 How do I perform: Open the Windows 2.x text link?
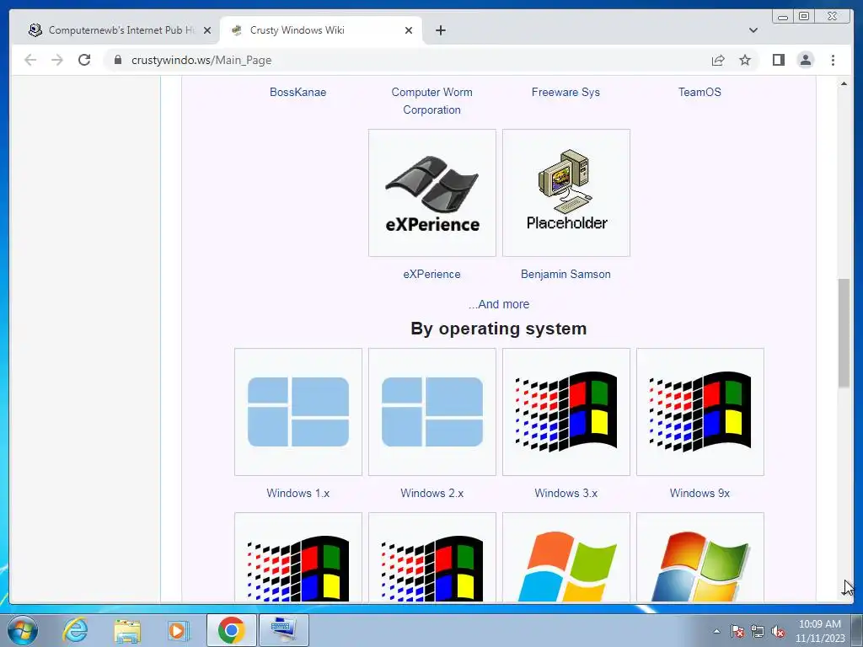[432, 493]
